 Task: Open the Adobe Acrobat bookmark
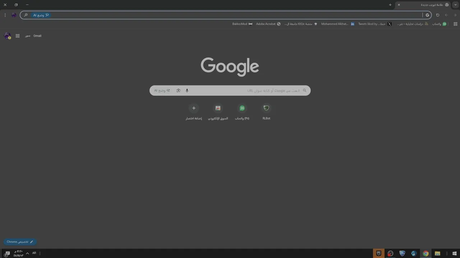tap(268, 24)
